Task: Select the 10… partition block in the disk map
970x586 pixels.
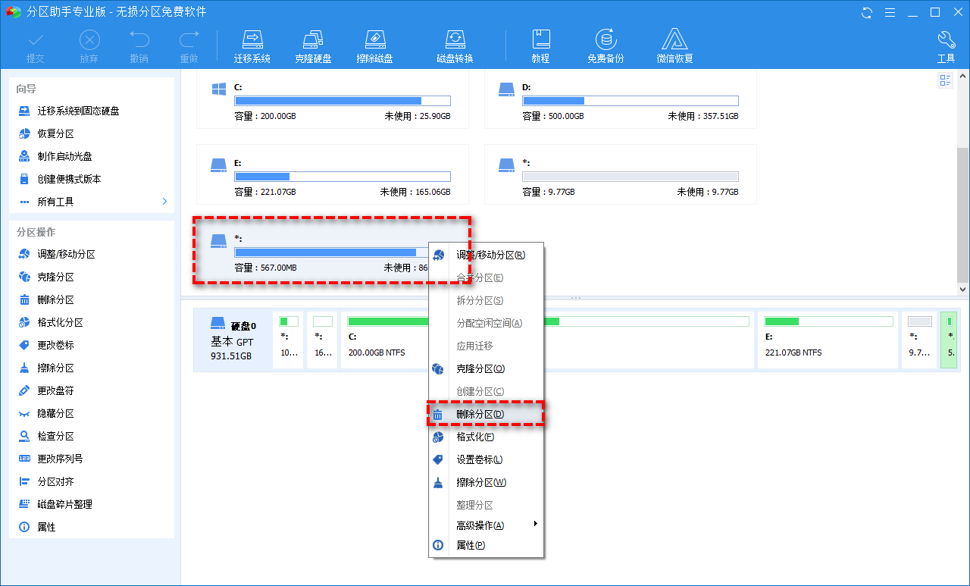Action: [288, 340]
